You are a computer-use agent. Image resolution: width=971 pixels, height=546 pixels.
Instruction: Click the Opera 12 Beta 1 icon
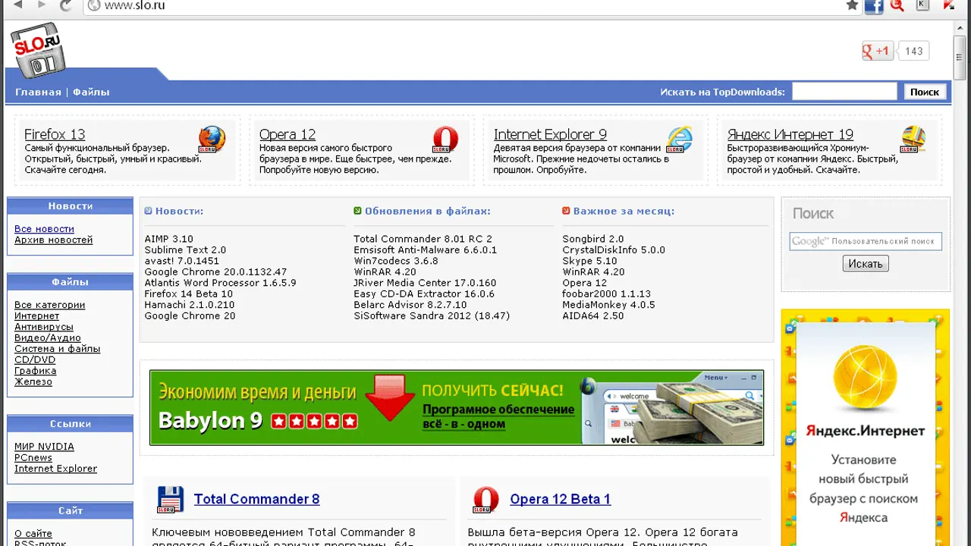[x=485, y=500]
